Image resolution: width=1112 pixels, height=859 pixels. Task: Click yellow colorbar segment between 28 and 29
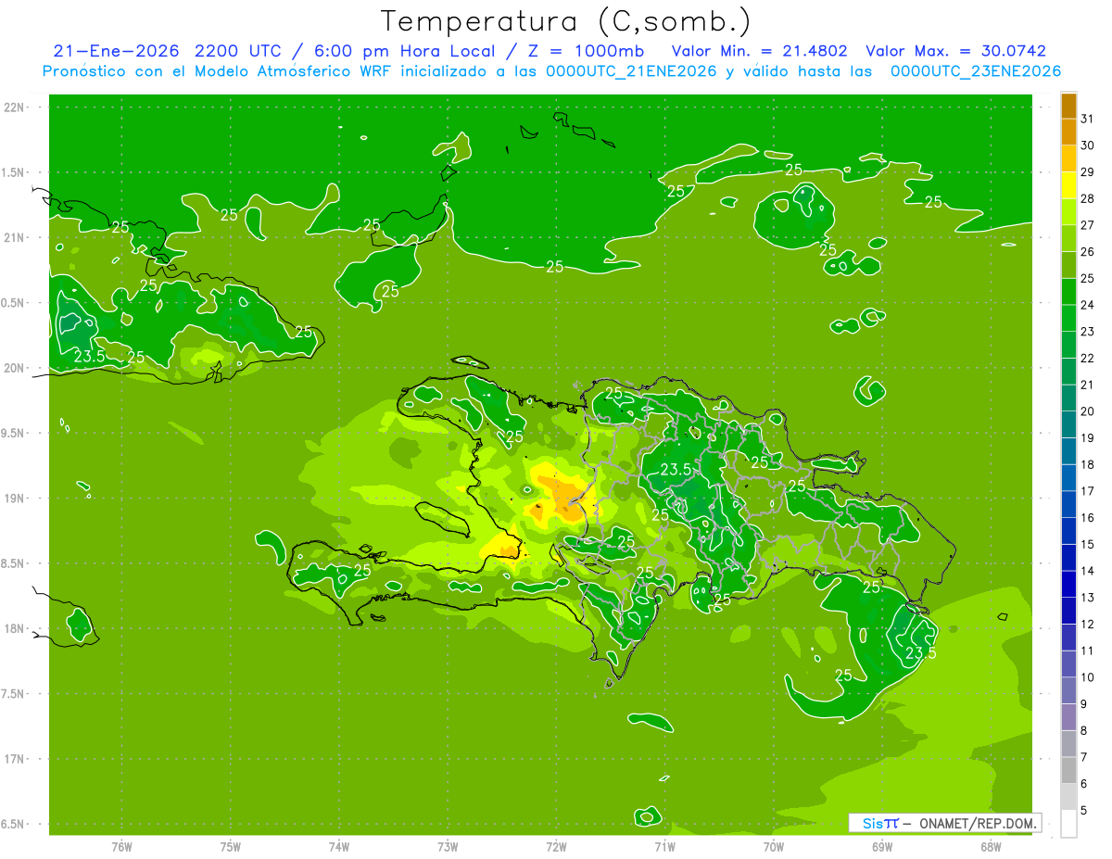(x=1068, y=185)
